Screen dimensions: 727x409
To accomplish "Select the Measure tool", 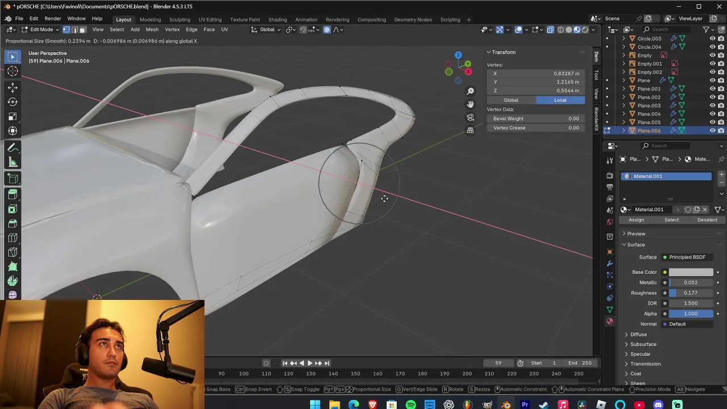I will pyautogui.click(x=12, y=162).
